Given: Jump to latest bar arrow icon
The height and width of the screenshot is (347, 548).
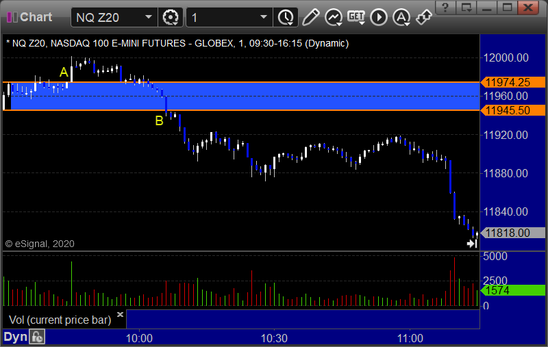Looking at the screenshot, I should pyautogui.click(x=472, y=244).
